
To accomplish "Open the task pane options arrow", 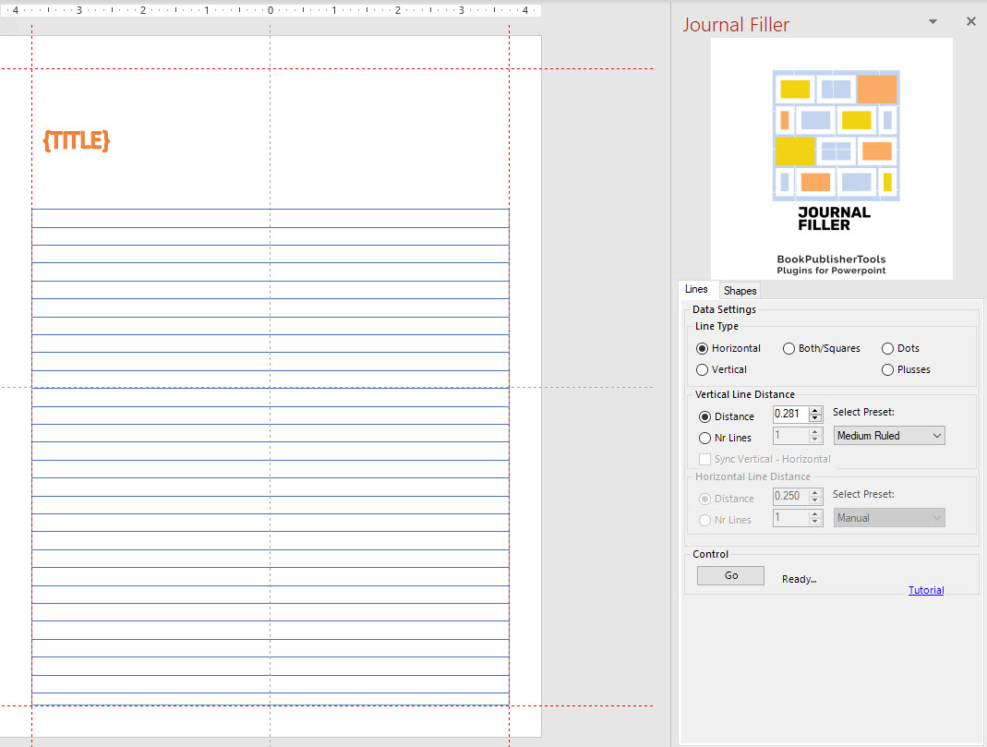I will pyautogui.click(x=933, y=21).
